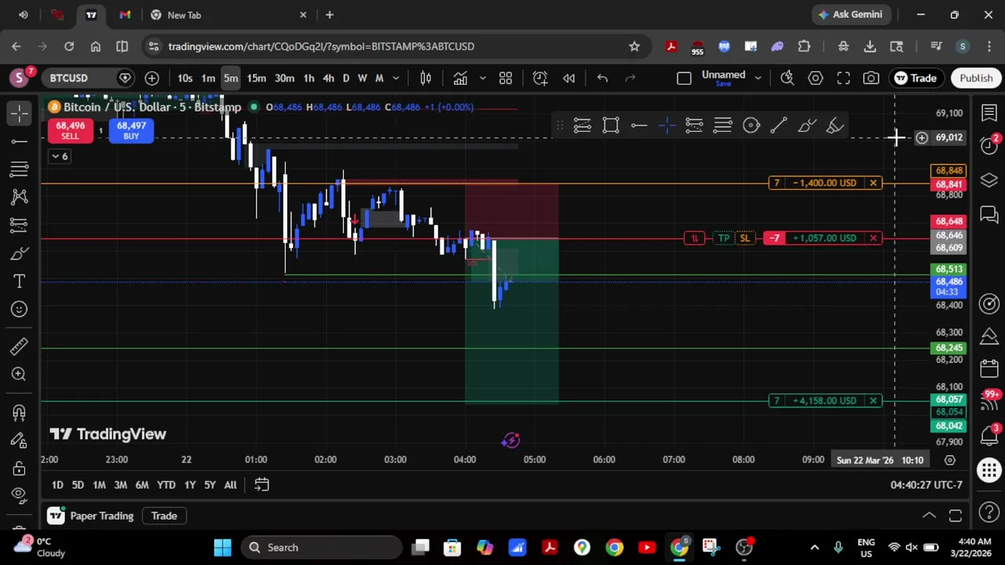Image resolution: width=1005 pixels, height=565 pixels.
Task: Select the highlighter tool in favorites toolbar
Action: click(835, 126)
